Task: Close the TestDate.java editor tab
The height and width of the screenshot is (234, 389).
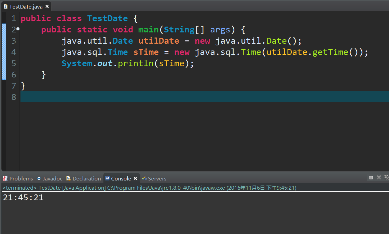Action: pos(47,6)
